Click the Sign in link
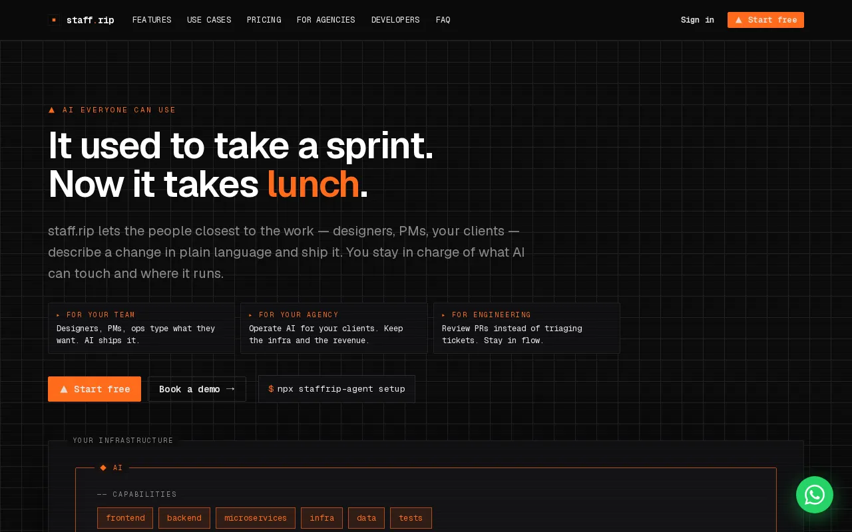The height and width of the screenshot is (532, 852). click(x=698, y=20)
